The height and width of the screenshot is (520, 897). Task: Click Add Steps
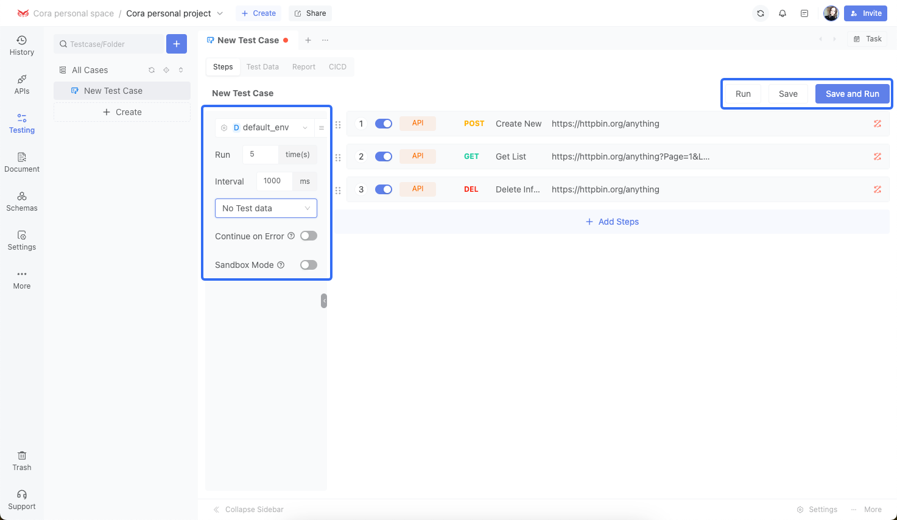click(612, 222)
